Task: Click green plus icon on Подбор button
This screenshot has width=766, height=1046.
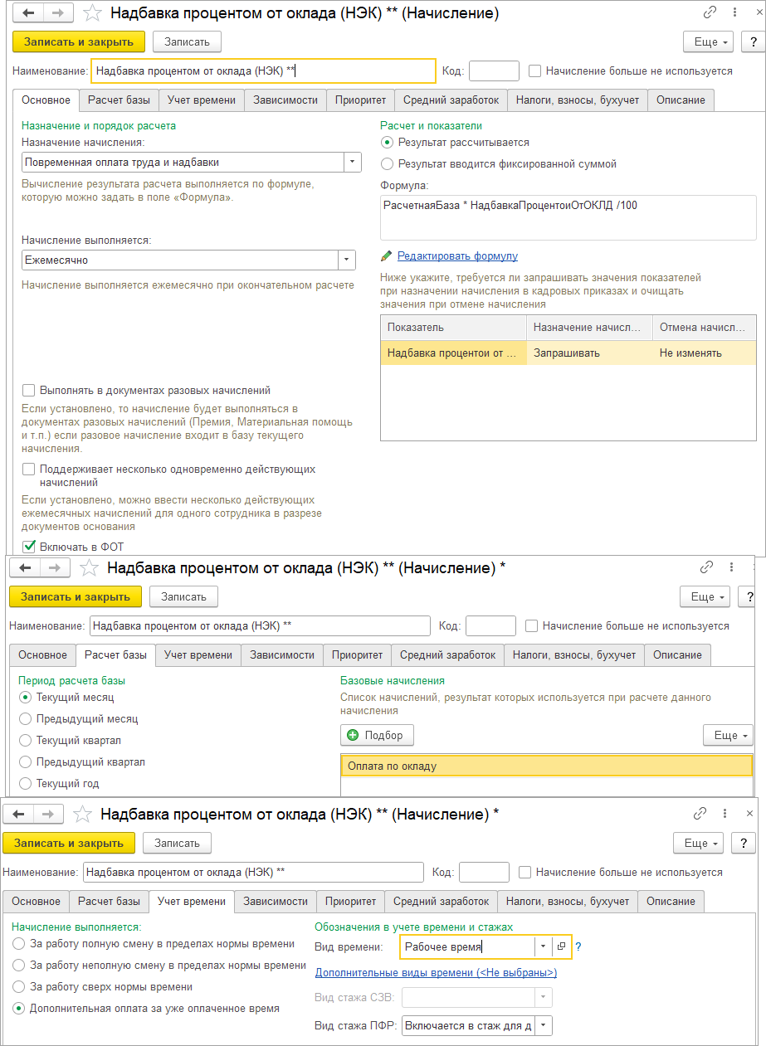Action: tap(353, 735)
